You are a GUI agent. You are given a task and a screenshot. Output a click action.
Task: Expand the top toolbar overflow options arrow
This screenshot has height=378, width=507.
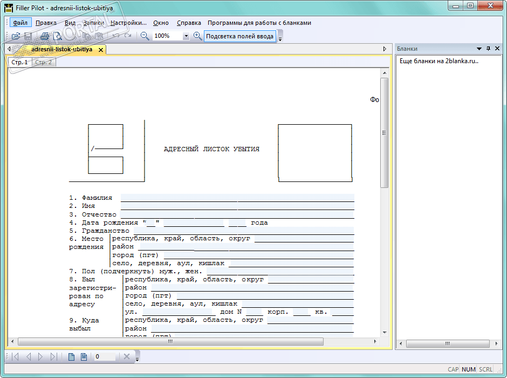point(280,38)
